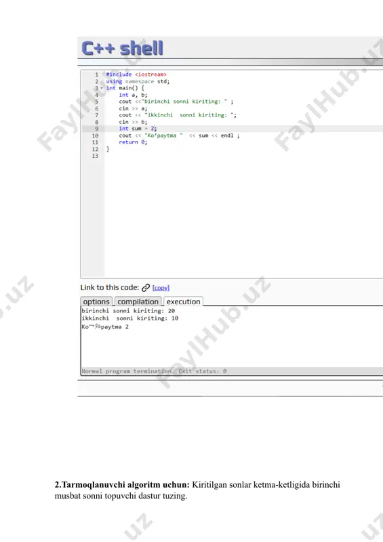383x542 pixels.
Task: Click line number 1 in the gutter
Action: coord(96,75)
